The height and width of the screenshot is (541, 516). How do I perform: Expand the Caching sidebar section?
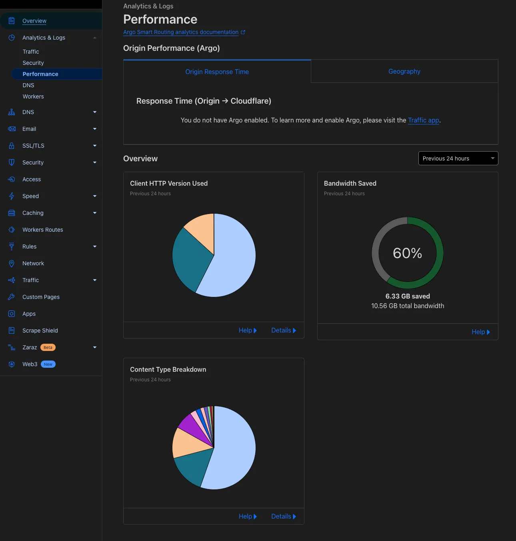click(x=95, y=213)
